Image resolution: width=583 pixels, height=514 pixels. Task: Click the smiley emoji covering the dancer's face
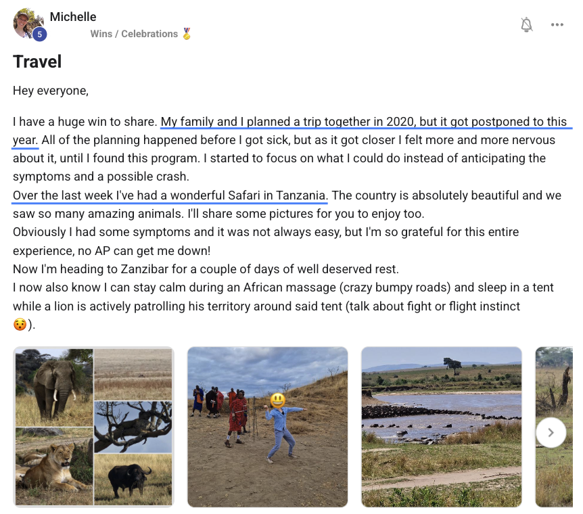pos(277,401)
